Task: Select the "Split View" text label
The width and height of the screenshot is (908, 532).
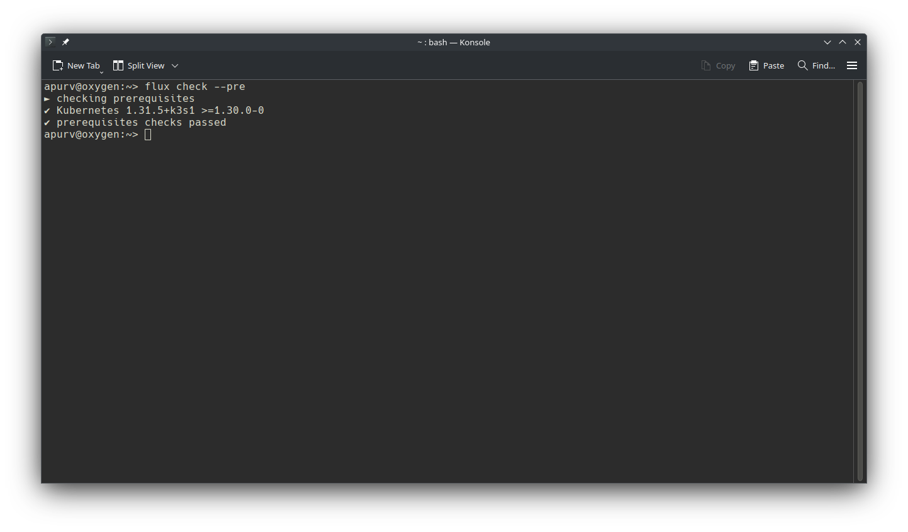Action: 146,65
